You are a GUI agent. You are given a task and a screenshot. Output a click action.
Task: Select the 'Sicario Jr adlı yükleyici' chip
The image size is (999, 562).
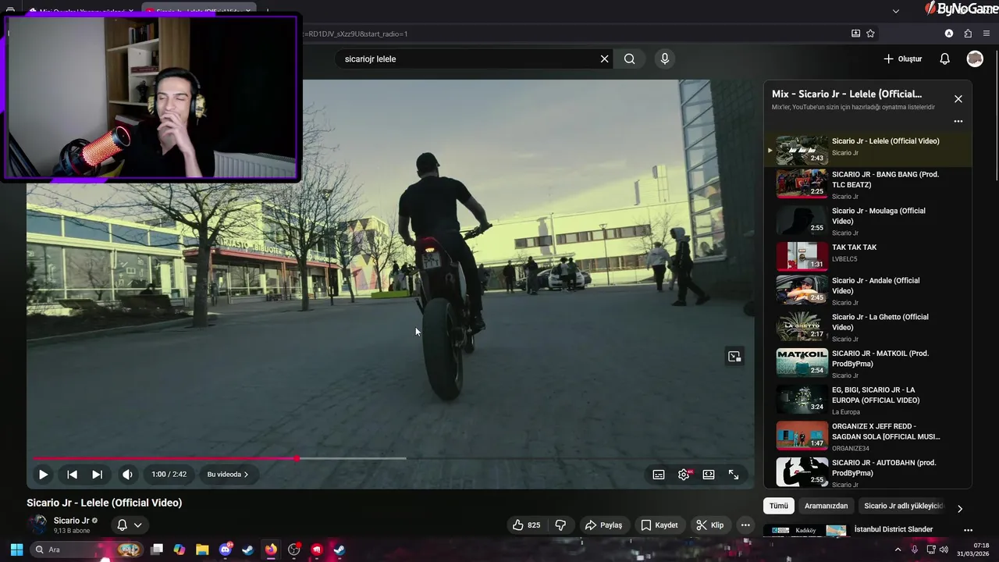903,506
